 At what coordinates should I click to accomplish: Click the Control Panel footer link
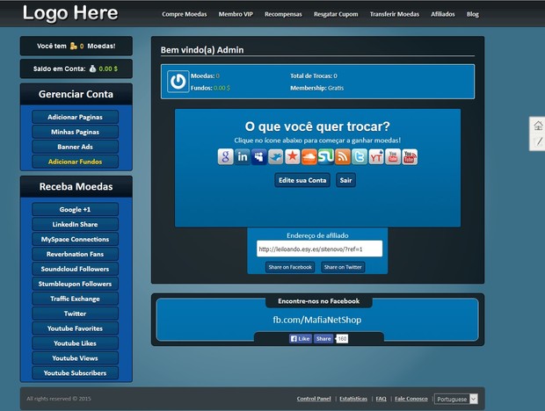pyautogui.click(x=314, y=399)
